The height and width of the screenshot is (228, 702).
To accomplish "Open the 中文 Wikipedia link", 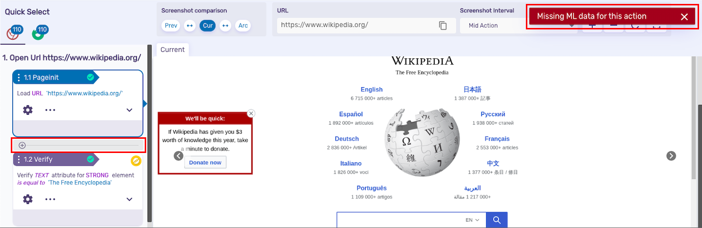I will pos(493,163).
